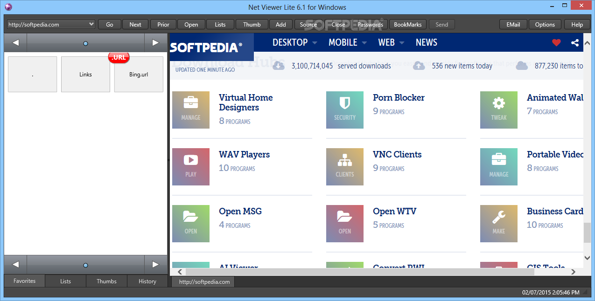The image size is (595, 301).
Task: Click the Manage icon beside Virtual Home Designers
Action: [191, 110]
